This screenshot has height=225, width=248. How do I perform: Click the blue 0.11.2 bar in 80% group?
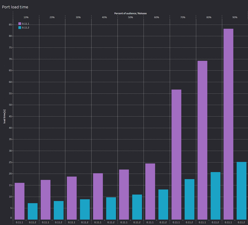[x=215, y=196]
